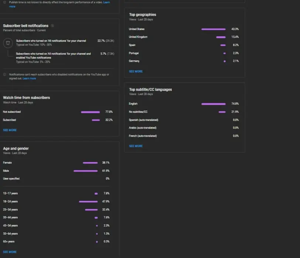The height and width of the screenshot is (258, 300).
Task: Click the Germany geography label
Action: pyautogui.click(x=134, y=61)
